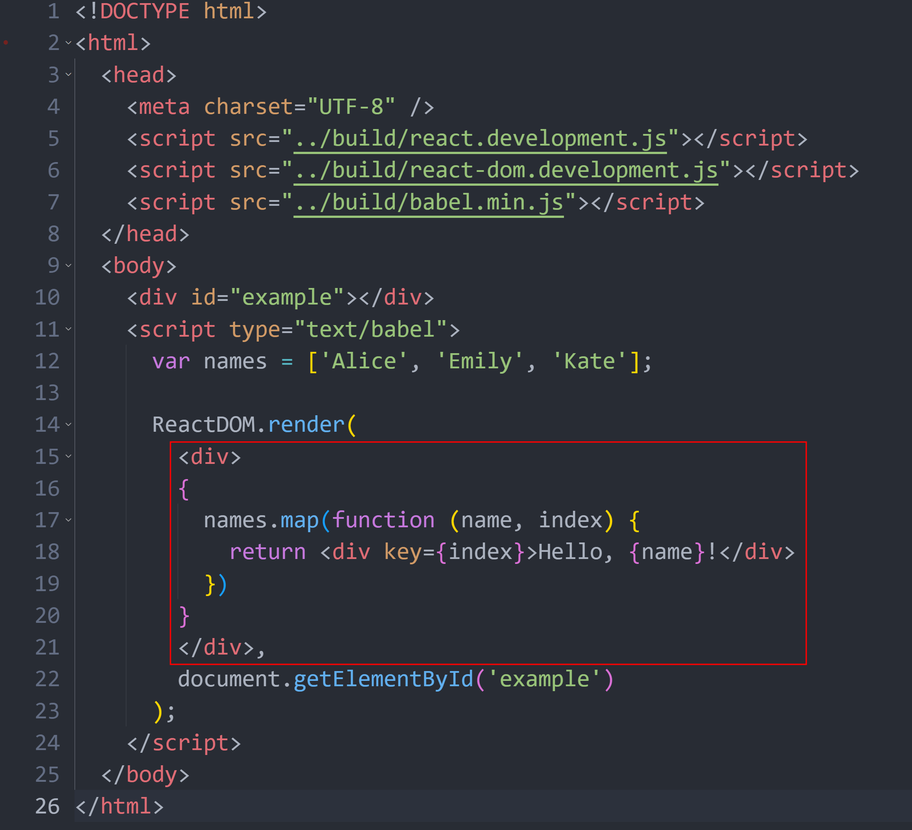Place cursor in the id="example" attribute value
This screenshot has width=912, height=830.
[x=287, y=297]
